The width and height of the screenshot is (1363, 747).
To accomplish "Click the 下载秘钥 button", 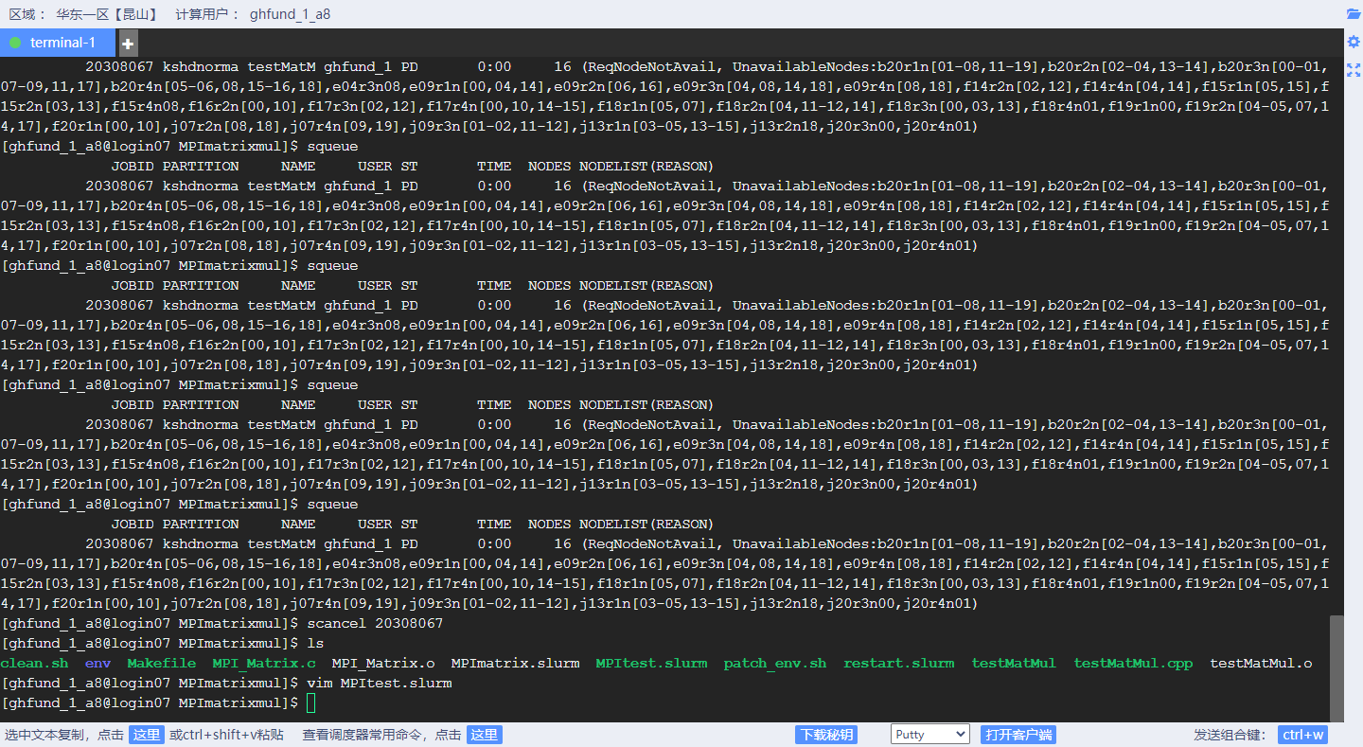I will (825, 735).
